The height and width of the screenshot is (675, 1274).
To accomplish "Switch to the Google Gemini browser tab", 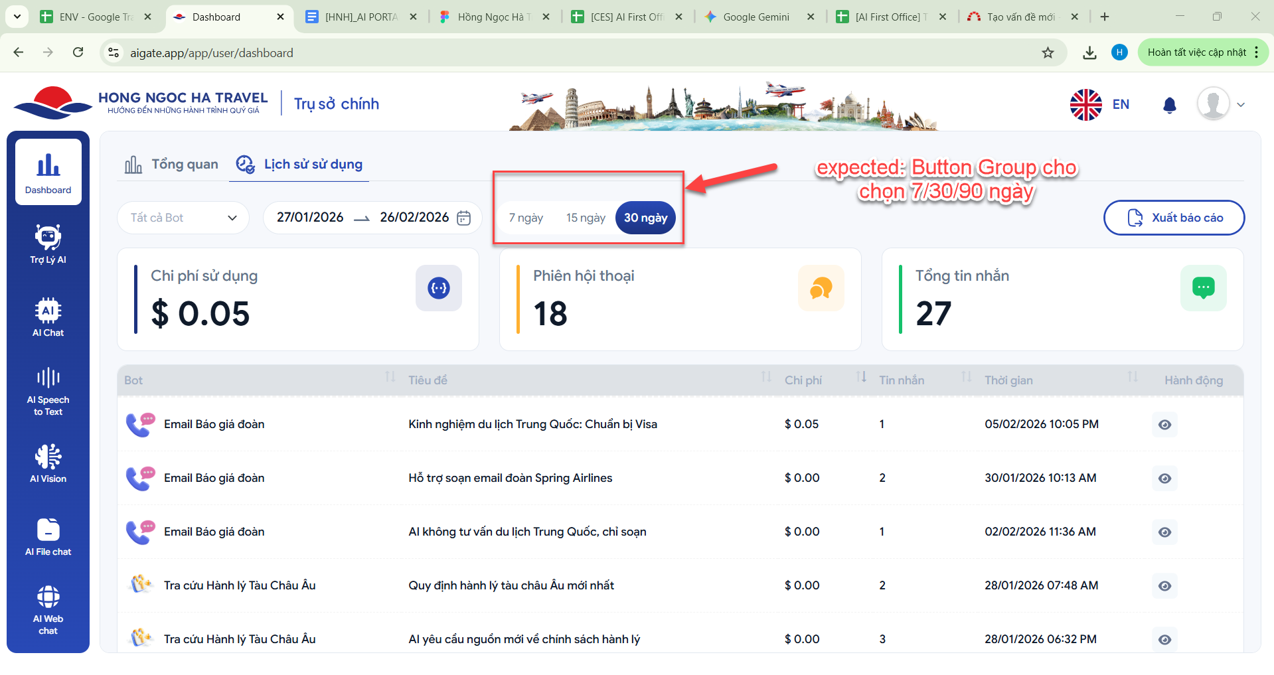I will [756, 17].
